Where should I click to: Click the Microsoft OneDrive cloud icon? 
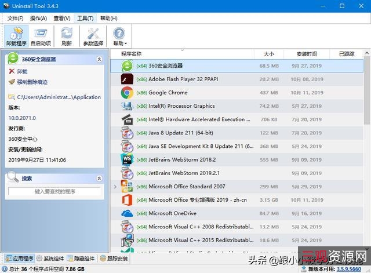click(x=127, y=213)
